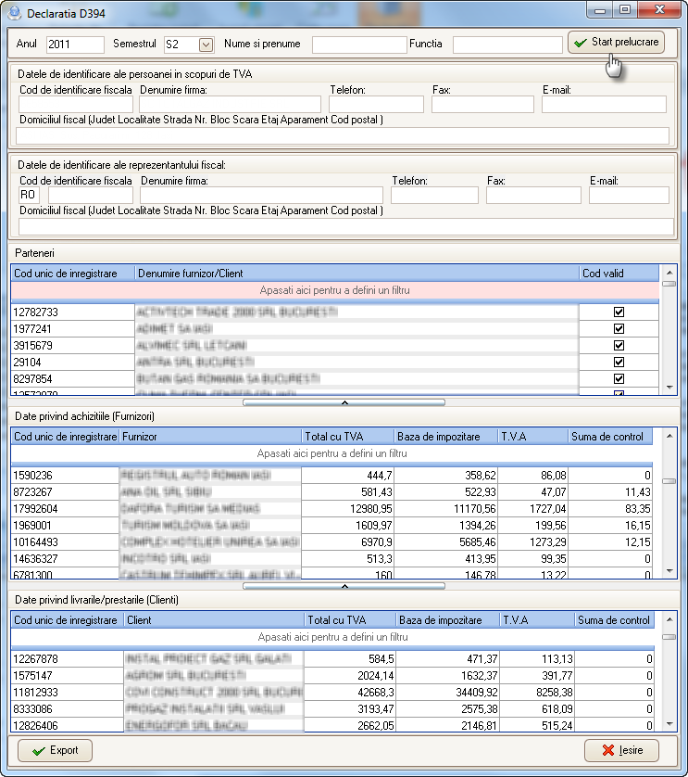The height and width of the screenshot is (777, 688).
Task: Open the Semestrul dropdown
Action: (x=206, y=45)
